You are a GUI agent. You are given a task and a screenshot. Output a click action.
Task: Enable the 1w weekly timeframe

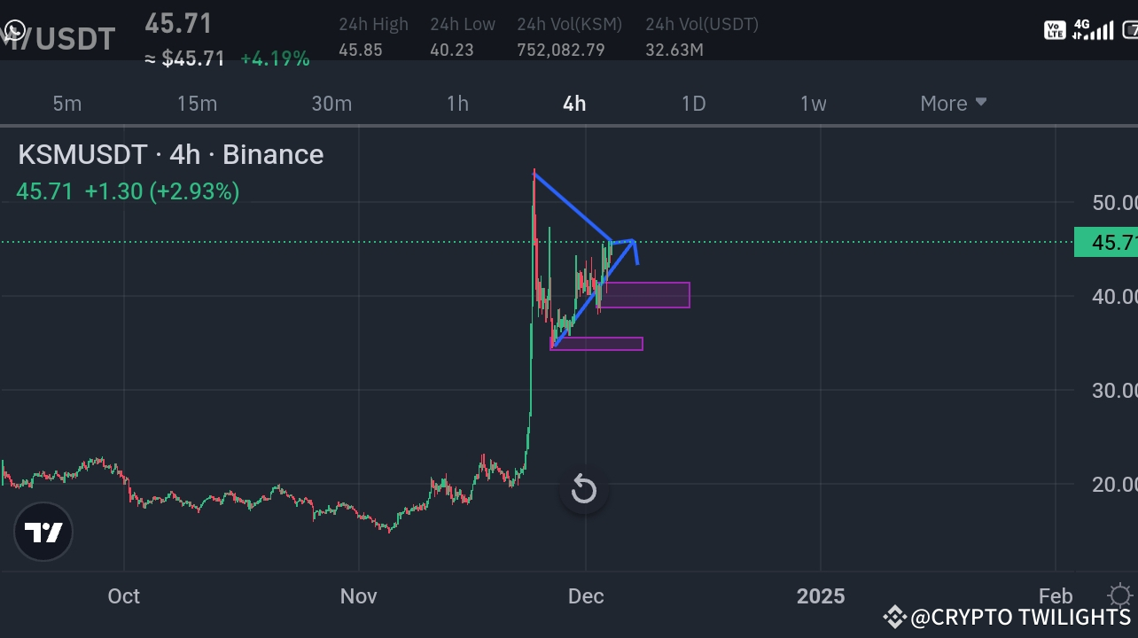pos(813,103)
